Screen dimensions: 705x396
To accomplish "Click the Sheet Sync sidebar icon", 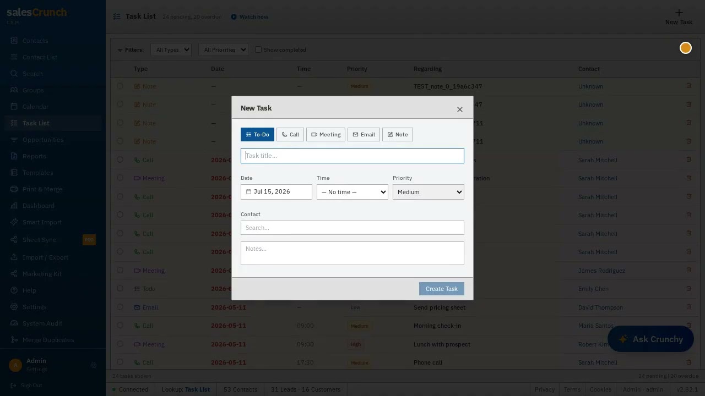I will pyautogui.click(x=14, y=240).
